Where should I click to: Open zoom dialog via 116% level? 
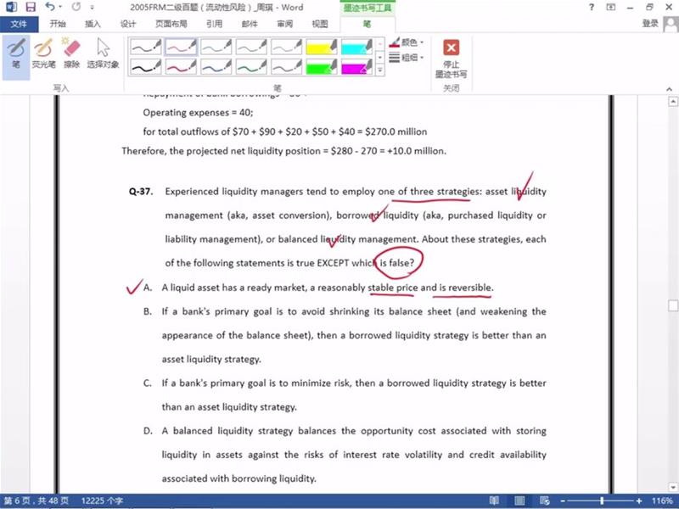[x=663, y=501]
